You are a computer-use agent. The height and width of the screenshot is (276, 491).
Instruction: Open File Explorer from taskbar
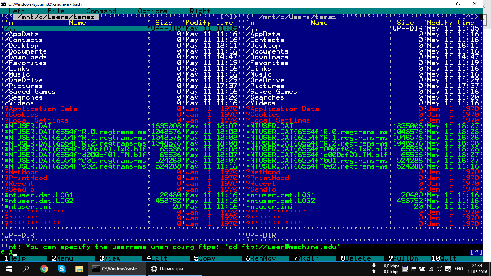point(79,268)
